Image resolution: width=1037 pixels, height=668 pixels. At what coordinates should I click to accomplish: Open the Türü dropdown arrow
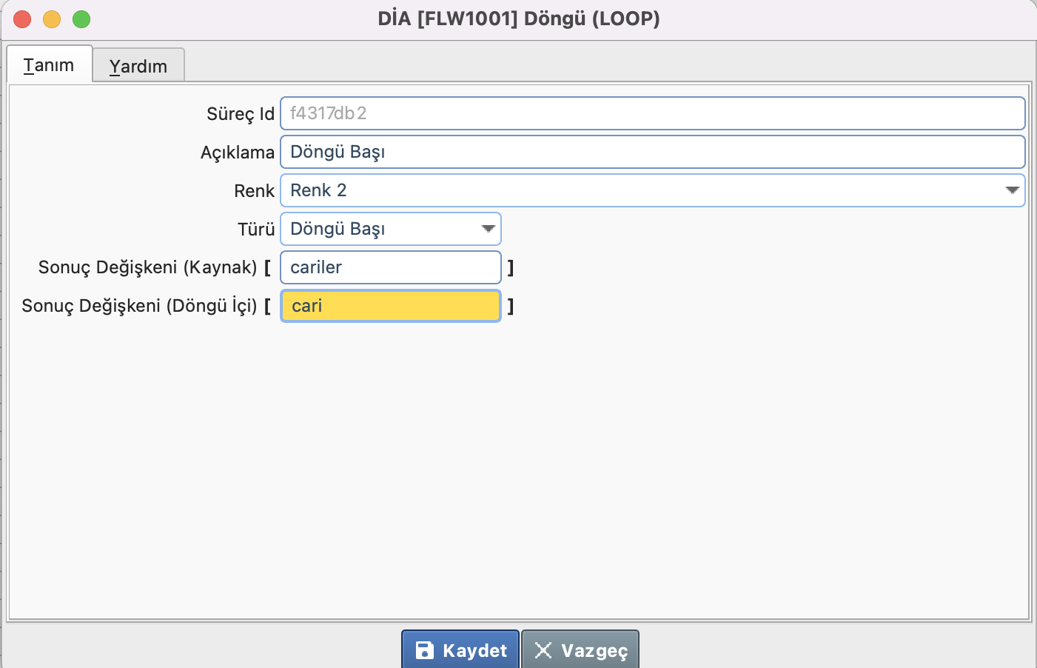pyautogui.click(x=488, y=229)
